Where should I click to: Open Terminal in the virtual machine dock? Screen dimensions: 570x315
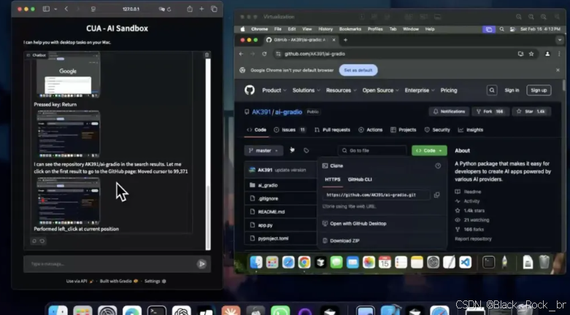488,262
